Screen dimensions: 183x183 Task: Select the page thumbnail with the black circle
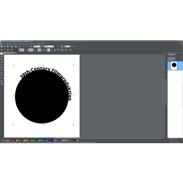click(174, 66)
